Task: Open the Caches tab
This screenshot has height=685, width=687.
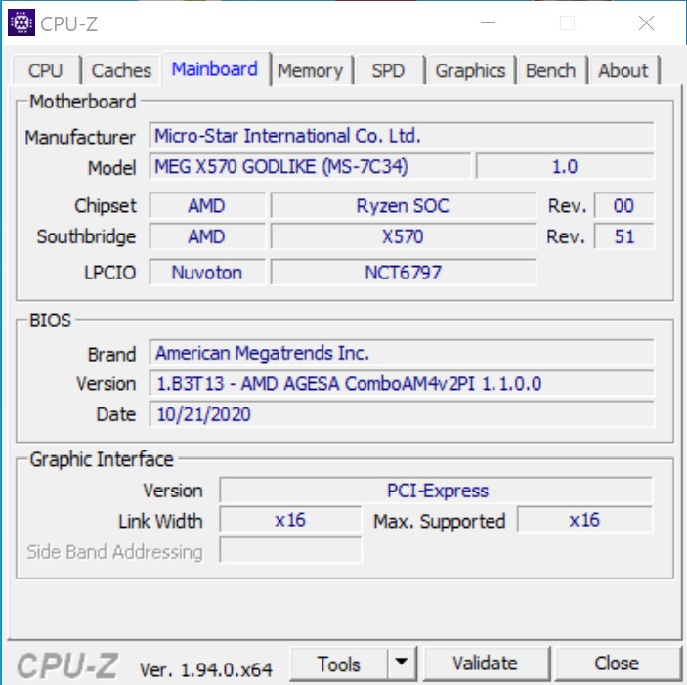Action: (x=121, y=70)
